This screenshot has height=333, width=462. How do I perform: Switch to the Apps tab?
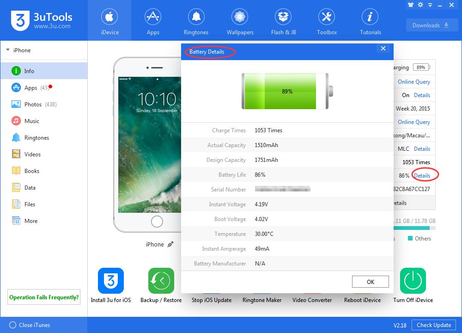click(153, 21)
